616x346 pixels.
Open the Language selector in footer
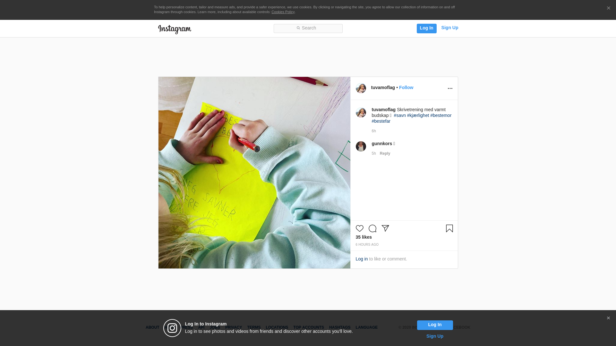point(366,327)
